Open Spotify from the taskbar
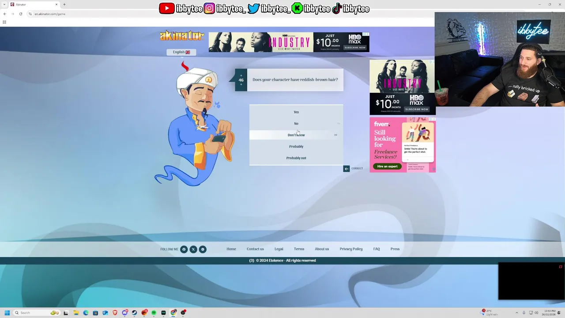 click(x=154, y=313)
